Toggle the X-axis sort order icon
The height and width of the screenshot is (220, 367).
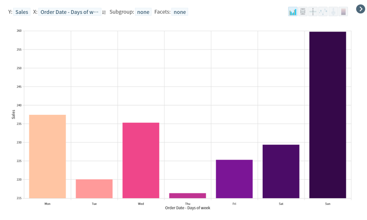[x=103, y=11]
